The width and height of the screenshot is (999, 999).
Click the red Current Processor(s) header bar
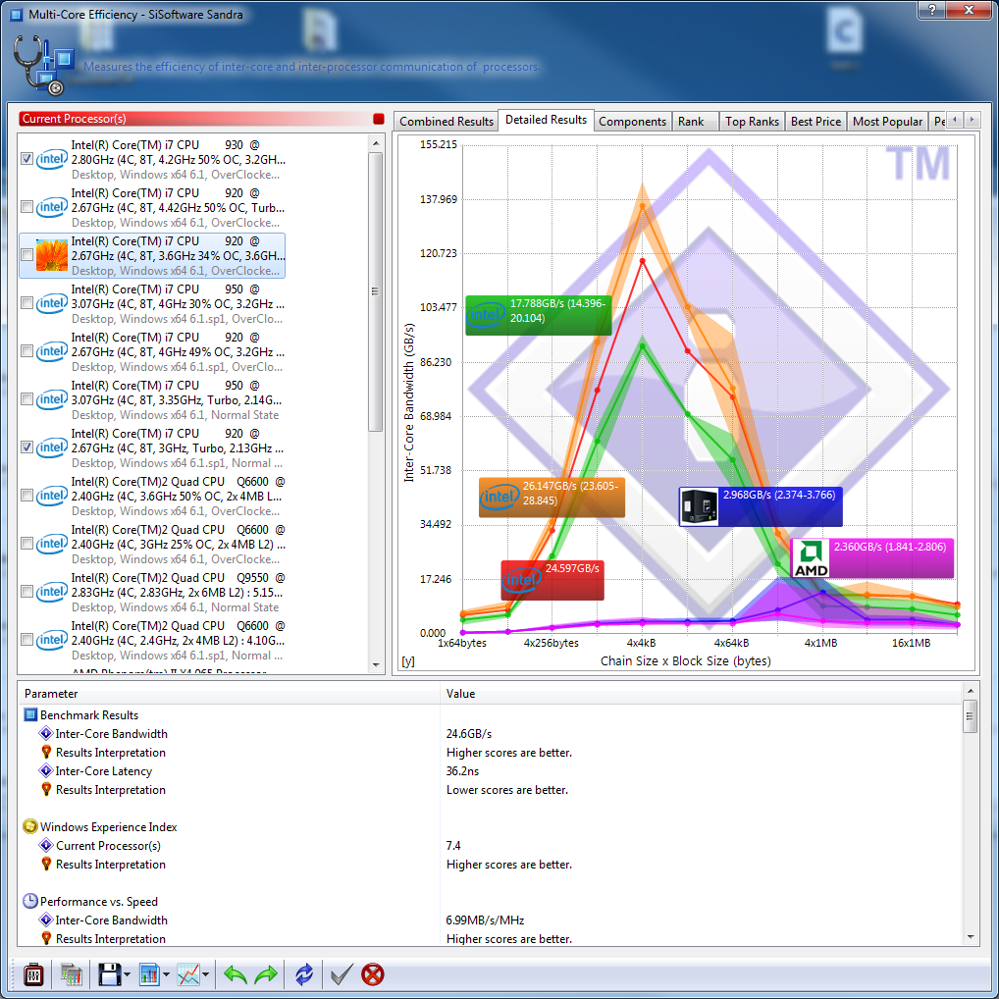(202, 119)
